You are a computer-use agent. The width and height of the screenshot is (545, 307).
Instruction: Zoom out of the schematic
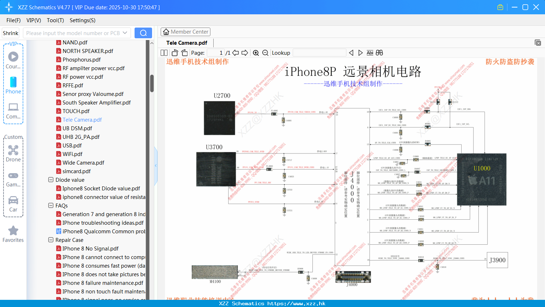point(265,53)
